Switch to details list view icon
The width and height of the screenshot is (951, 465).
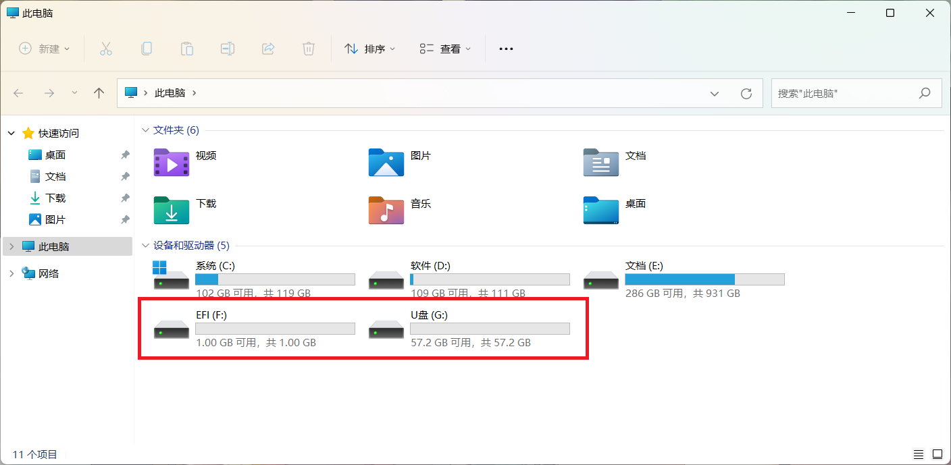918,454
